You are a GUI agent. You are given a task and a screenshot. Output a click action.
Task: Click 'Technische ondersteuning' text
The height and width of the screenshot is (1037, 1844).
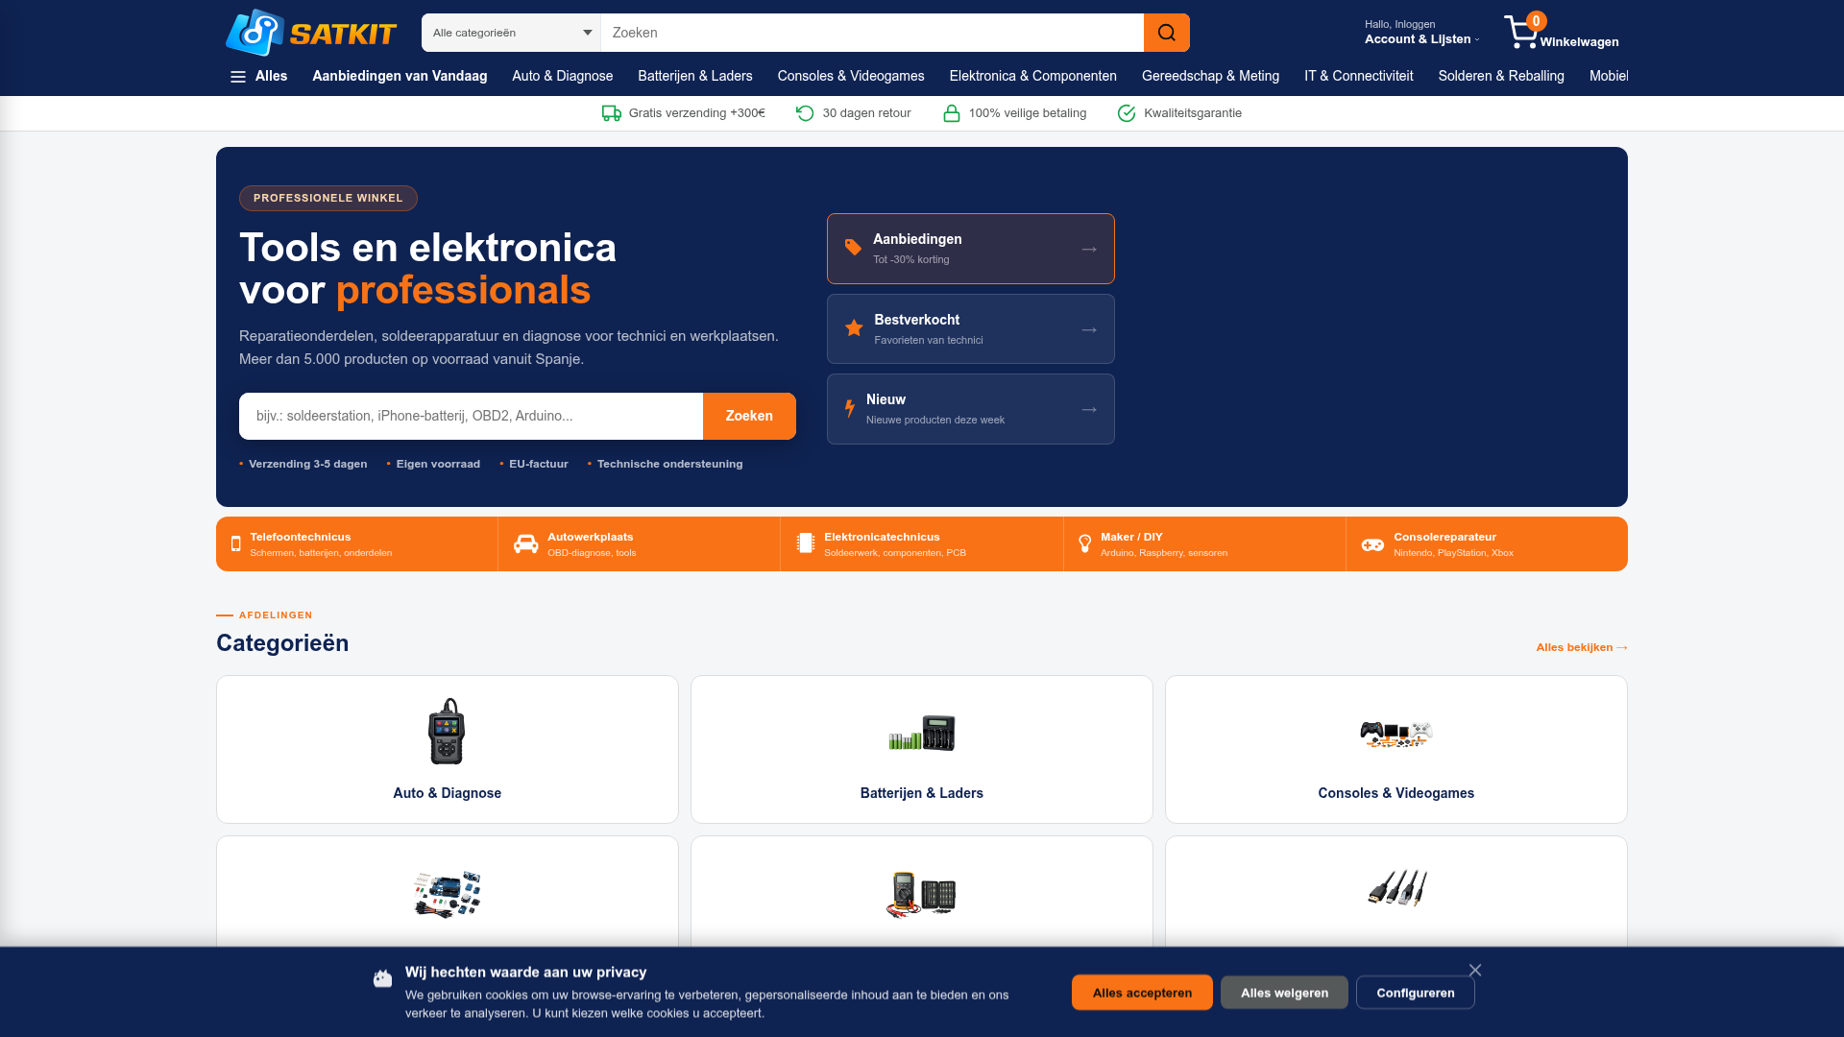(x=670, y=464)
